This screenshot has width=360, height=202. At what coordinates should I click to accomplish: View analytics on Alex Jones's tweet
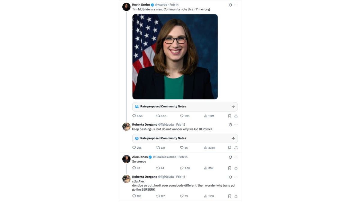[x=205, y=168]
